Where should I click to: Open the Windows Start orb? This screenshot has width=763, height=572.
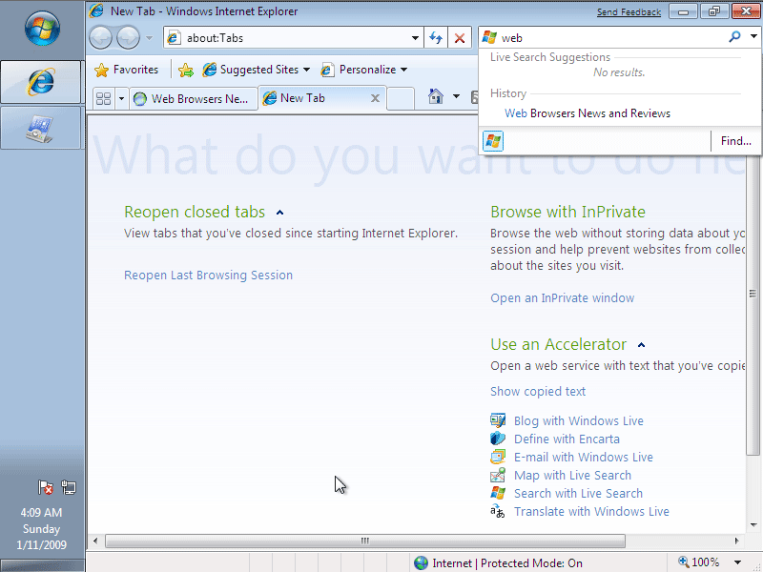[41, 31]
